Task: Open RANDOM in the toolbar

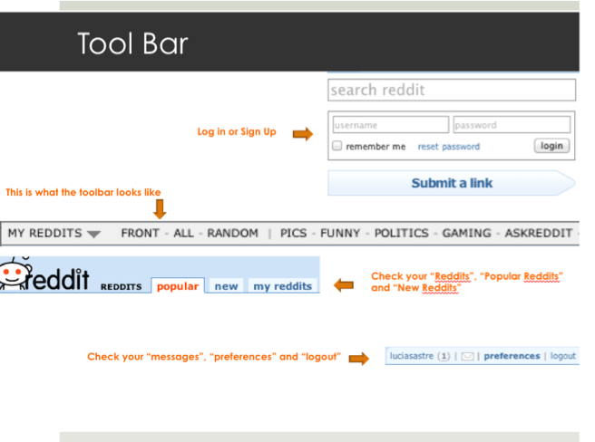Action: pos(232,233)
